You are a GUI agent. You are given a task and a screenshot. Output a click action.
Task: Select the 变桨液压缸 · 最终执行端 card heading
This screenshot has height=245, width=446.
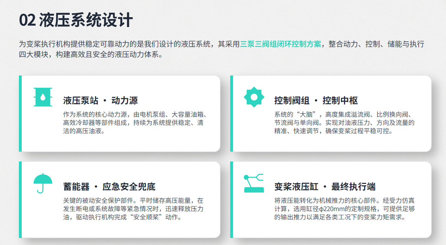point(325,187)
